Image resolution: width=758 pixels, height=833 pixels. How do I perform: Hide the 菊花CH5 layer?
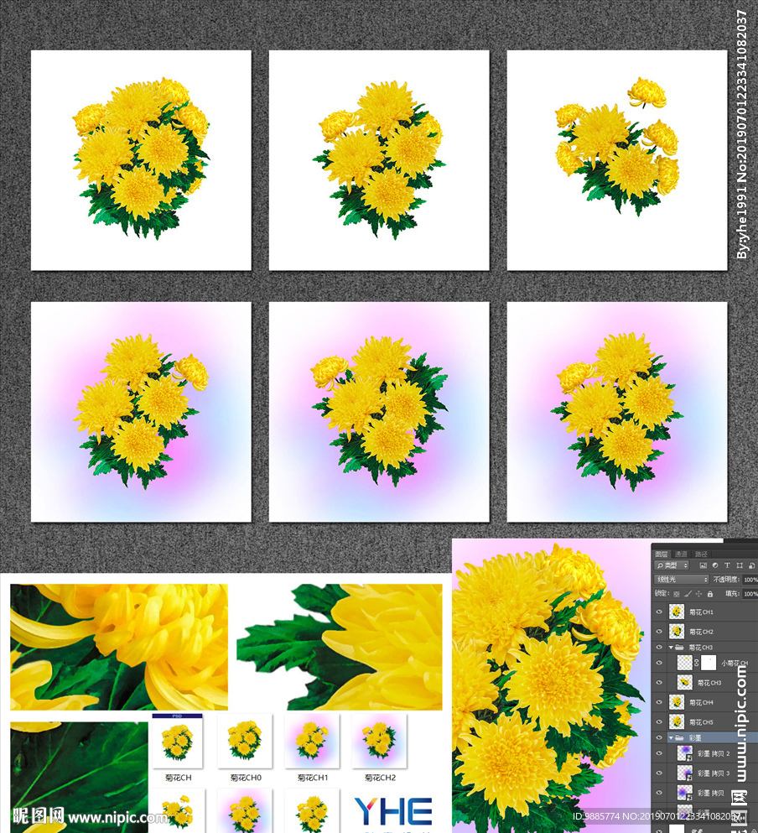coord(661,721)
